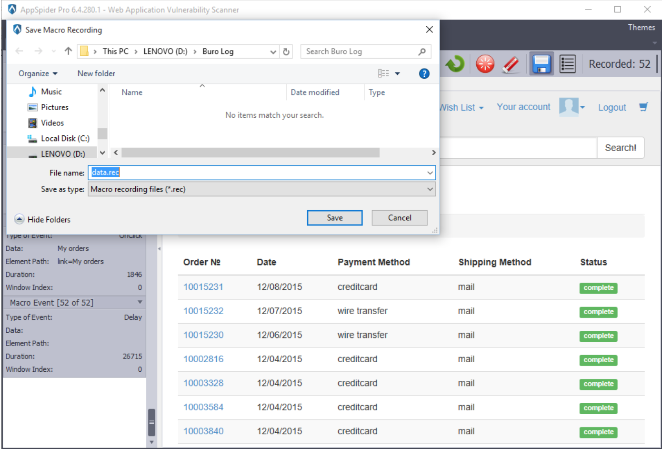The width and height of the screenshot is (662, 449).
Task: Open the Wish List dropdown
Action: tap(461, 108)
